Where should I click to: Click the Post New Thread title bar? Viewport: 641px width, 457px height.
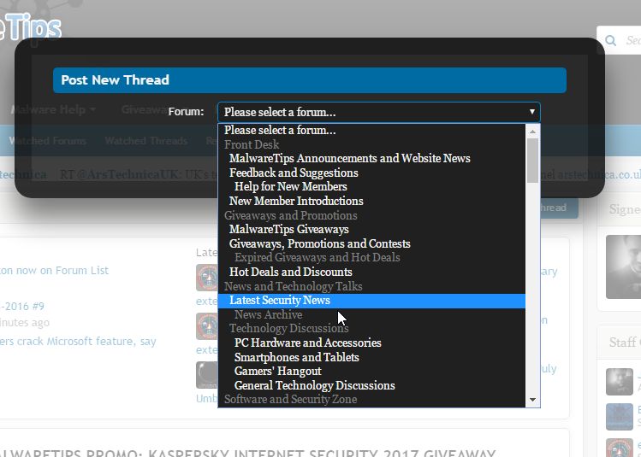[310, 80]
